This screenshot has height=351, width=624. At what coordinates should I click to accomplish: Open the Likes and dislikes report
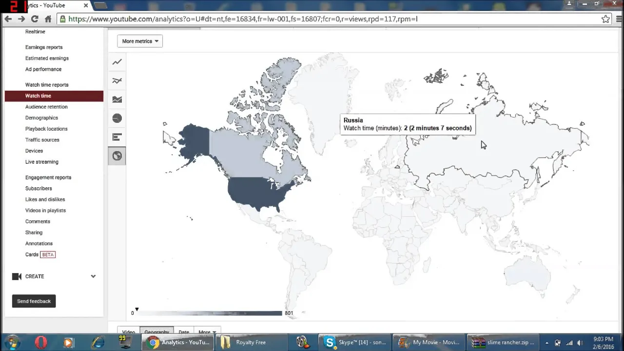pyautogui.click(x=45, y=199)
